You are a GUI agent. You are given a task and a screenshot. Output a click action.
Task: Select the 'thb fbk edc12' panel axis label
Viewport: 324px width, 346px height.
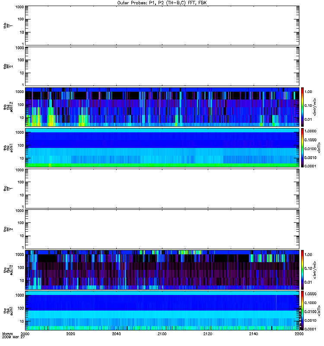pyautogui.click(x=8, y=107)
